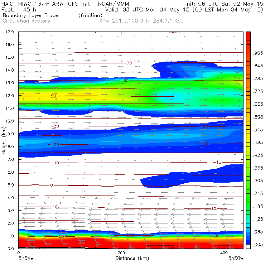Click the '9.0' height axis tick label

coord(11,134)
